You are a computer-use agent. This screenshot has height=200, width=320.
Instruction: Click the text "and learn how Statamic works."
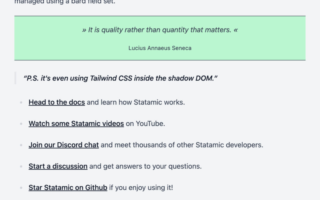pos(136,102)
